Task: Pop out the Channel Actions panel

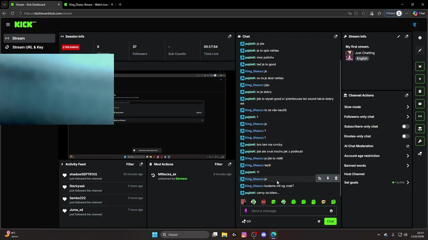Action: (x=407, y=95)
